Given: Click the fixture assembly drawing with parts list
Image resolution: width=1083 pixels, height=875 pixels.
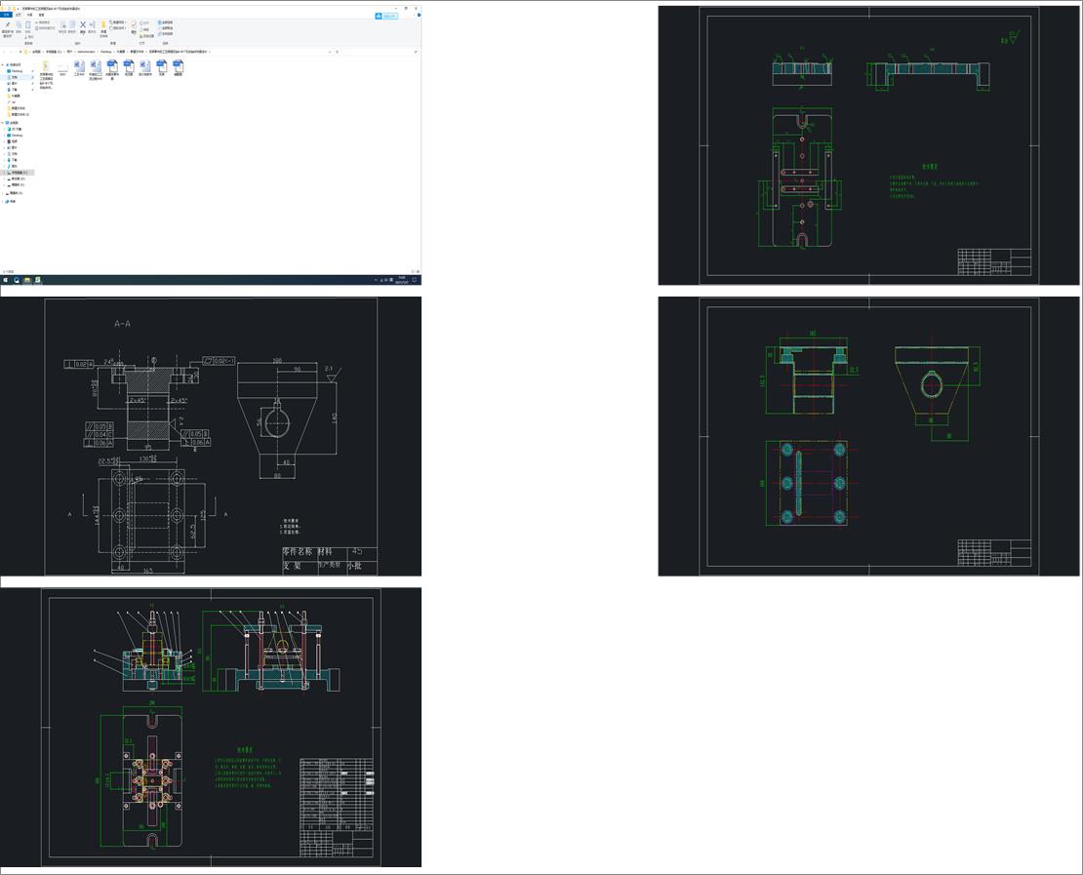Looking at the screenshot, I should click(211, 727).
